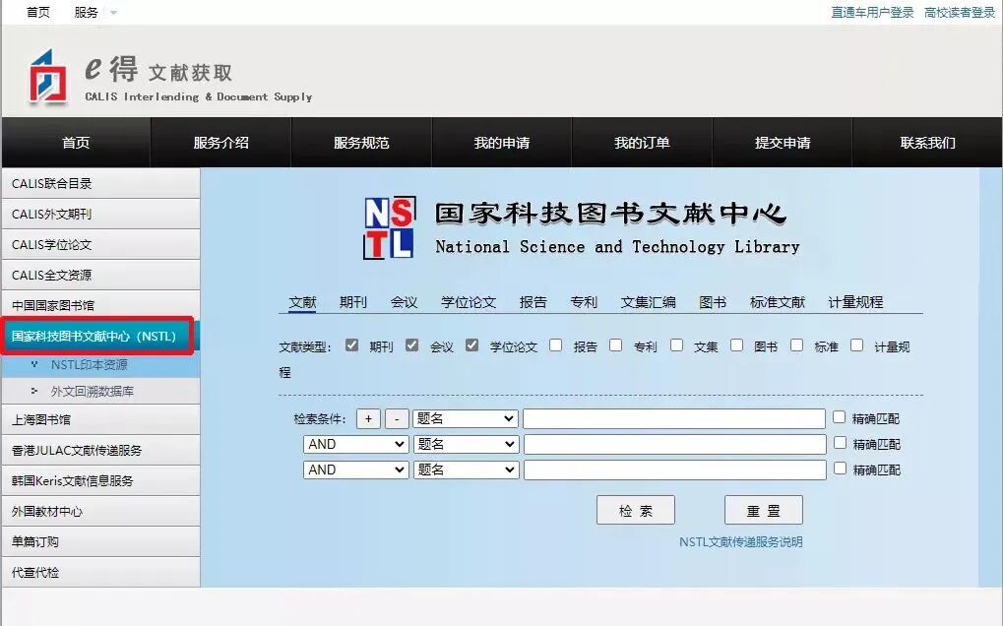Go to 首页 in the black navigation bar
The height and width of the screenshot is (626, 1003).
point(76,143)
